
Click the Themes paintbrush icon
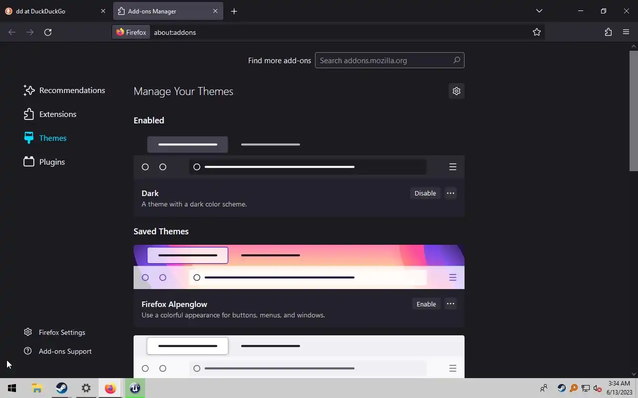tap(29, 138)
